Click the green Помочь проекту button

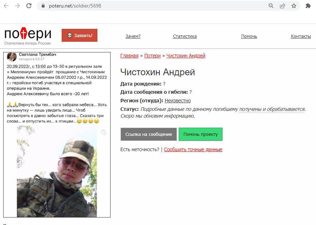pos(200,134)
